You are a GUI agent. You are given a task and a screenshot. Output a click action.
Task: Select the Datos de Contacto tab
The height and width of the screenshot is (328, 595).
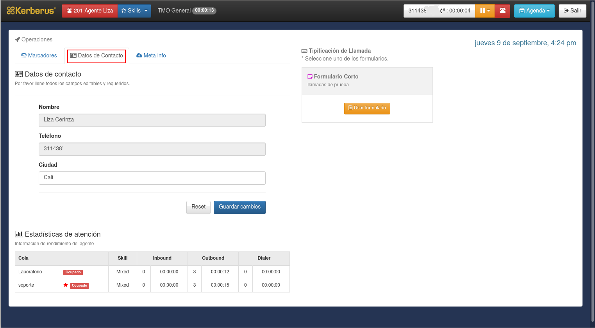pos(96,56)
